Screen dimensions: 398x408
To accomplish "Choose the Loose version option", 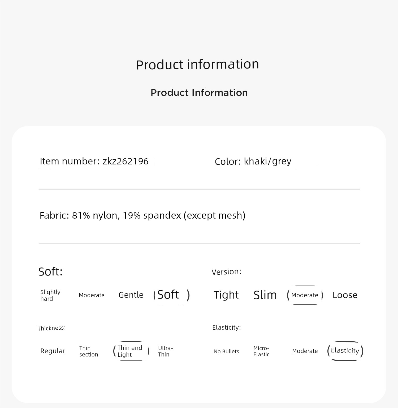I will coord(345,295).
